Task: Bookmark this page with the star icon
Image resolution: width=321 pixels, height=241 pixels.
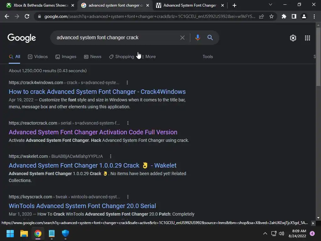Action: (271, 16)
